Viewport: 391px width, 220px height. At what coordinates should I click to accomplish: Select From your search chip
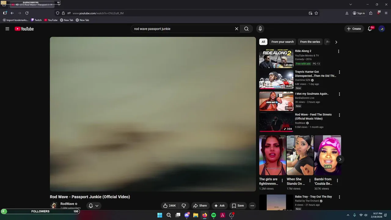pos(283,42)
